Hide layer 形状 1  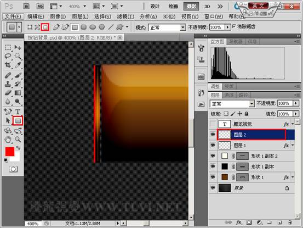[213, 177]
